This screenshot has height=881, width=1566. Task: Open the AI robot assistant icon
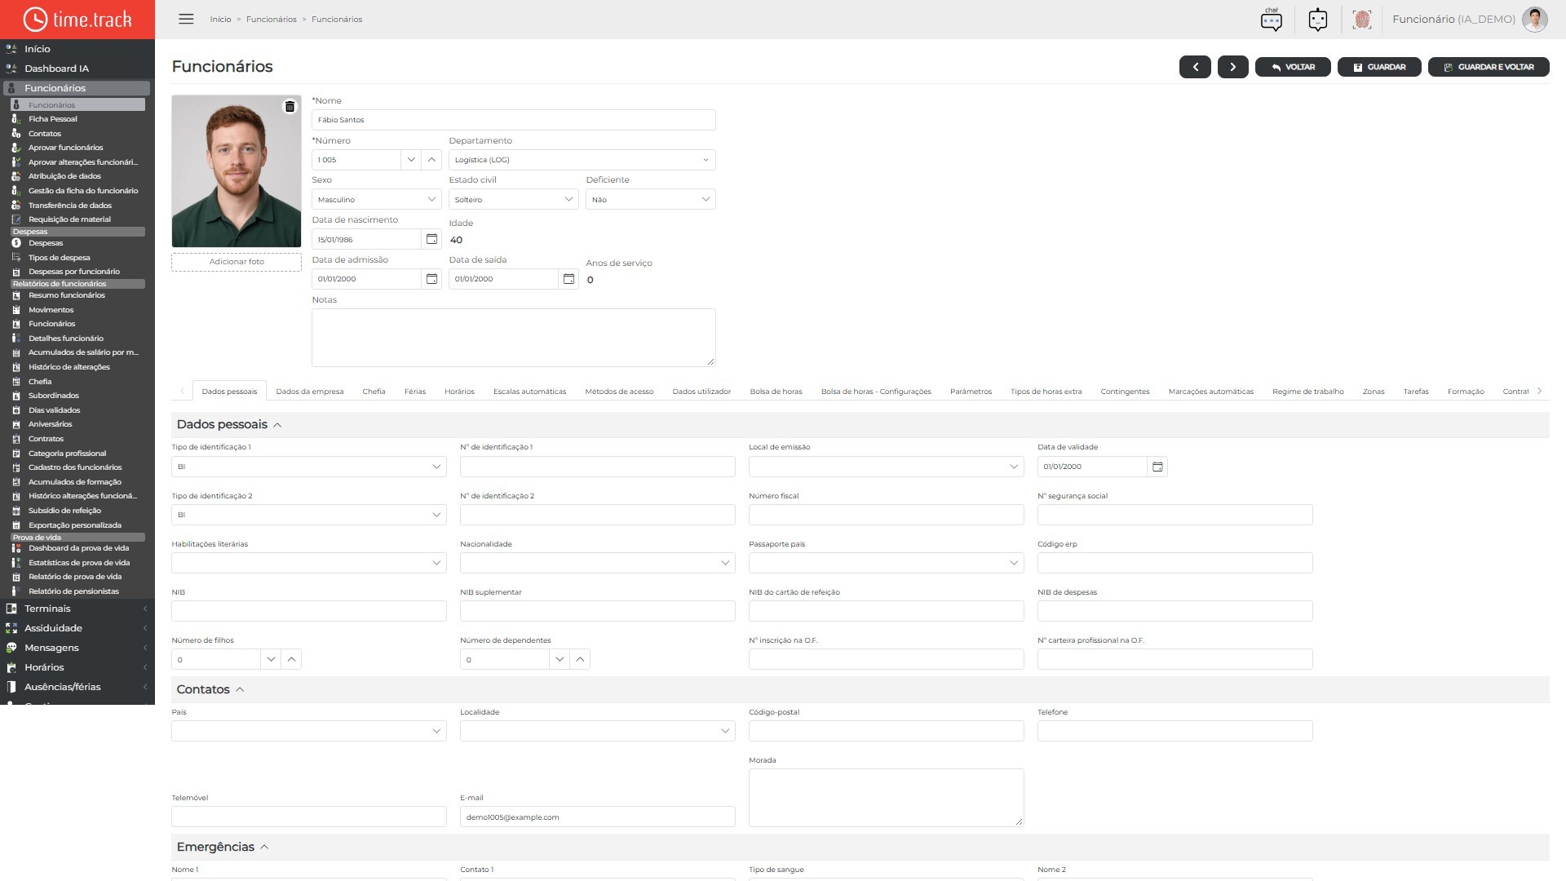pyautogui.click(x=1317, y=19)
